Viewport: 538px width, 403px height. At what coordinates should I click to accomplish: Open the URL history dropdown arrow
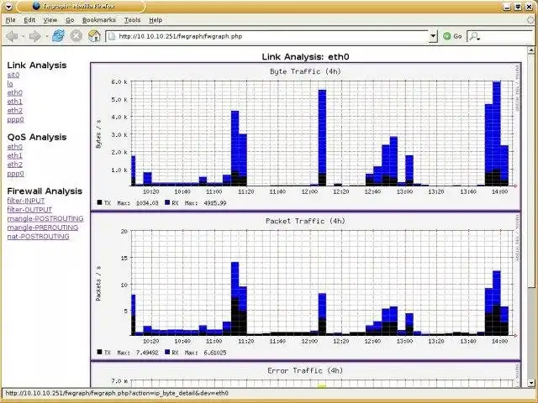(x=434, y=36)
